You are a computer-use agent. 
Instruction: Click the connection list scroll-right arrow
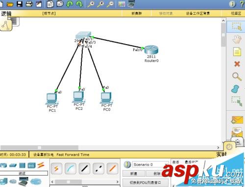(117, 182)
